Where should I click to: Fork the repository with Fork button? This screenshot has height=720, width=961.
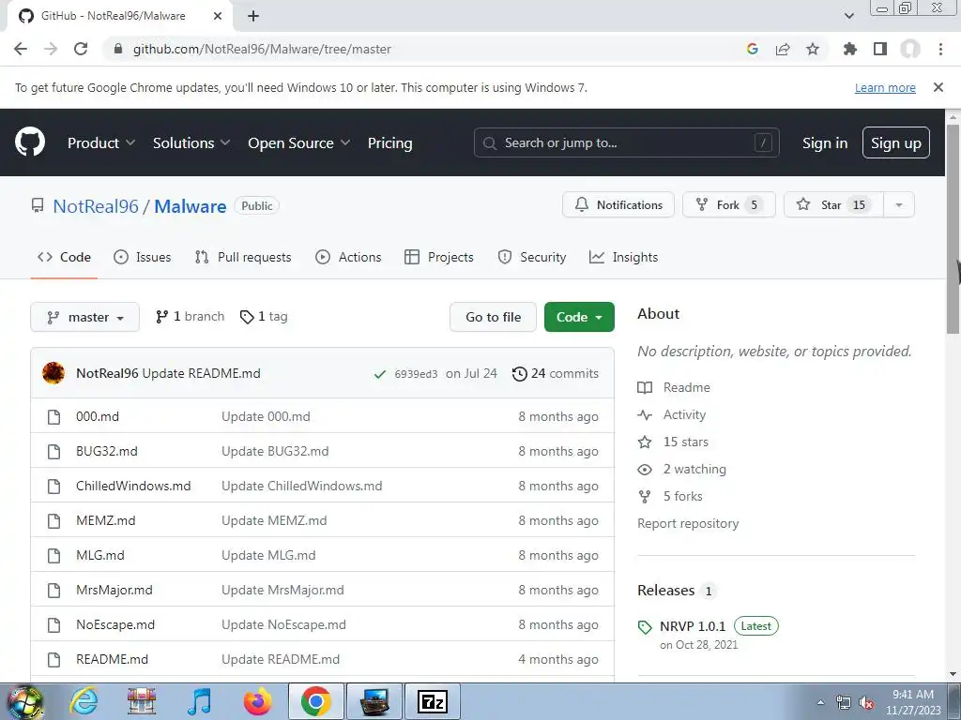tap(728, 205)
